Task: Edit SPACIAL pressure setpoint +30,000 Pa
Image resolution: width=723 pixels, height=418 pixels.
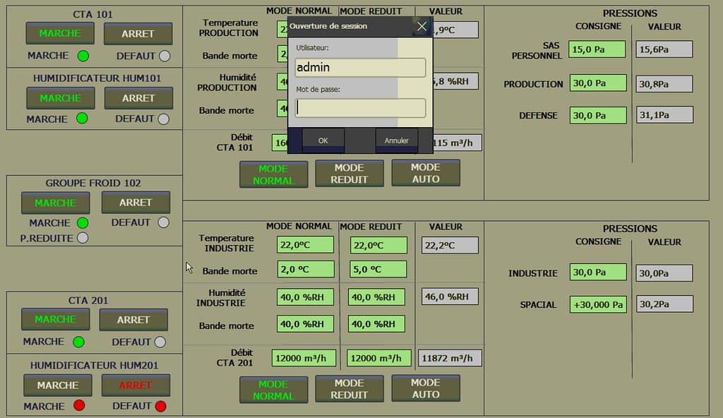Action: (597, 305)
